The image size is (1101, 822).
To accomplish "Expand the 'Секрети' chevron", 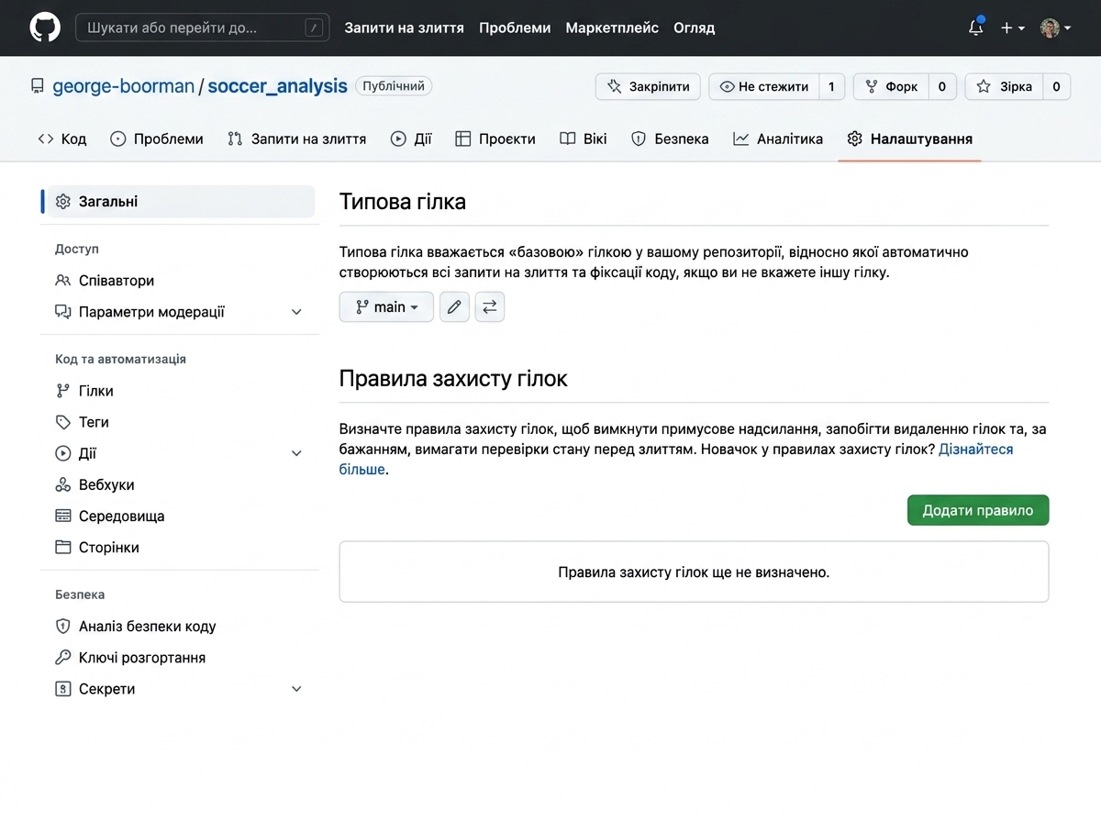I will click(296, 689).
